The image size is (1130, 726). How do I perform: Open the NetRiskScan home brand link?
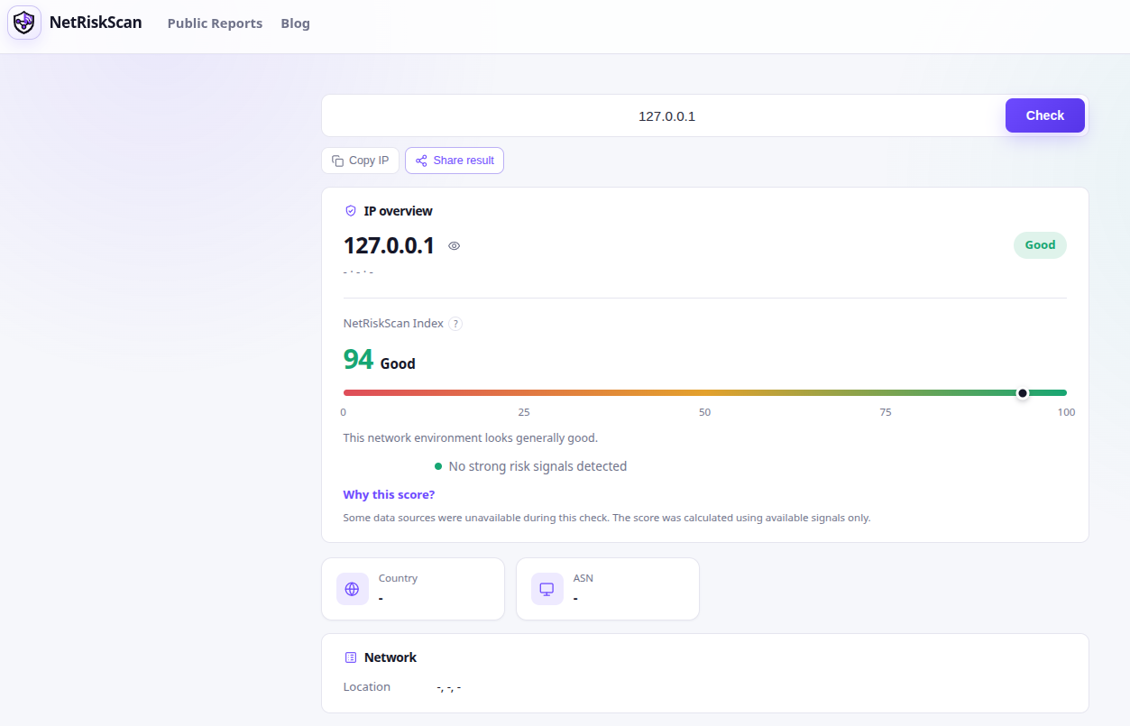(75, 23)
